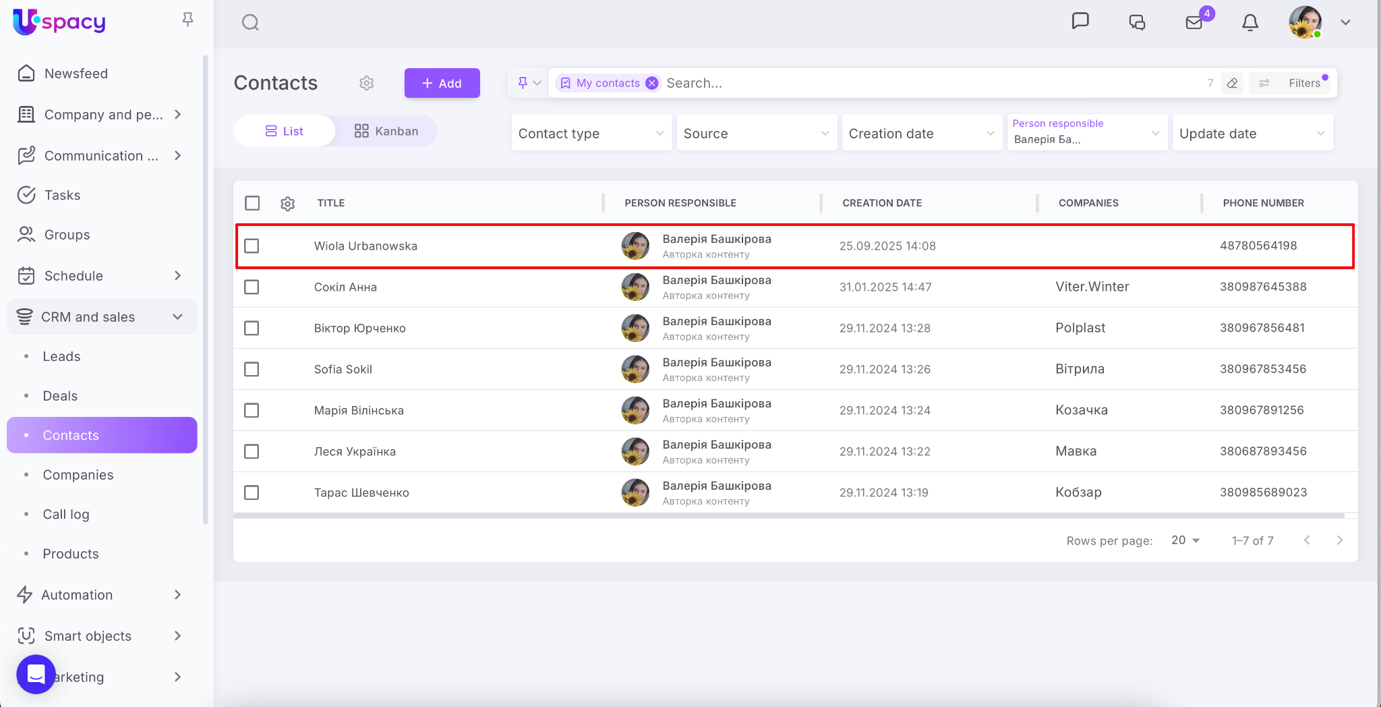Screen dimensions: 1381x707
Task: Click the Add contact button
Action: (442, 83)
